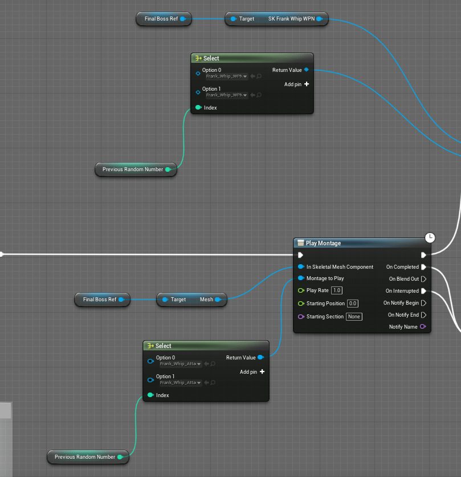Click the clock icon on Play Montage node
The width and height of the screenshot is (461, 477).
pyautogui.click(x=430, y=237)
